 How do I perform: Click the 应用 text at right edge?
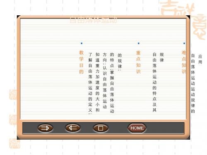click(200, 59)
